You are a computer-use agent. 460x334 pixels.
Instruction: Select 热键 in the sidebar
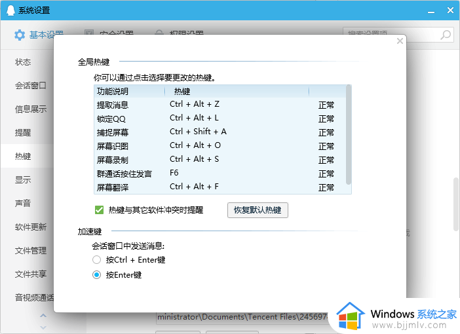(23, 156)
